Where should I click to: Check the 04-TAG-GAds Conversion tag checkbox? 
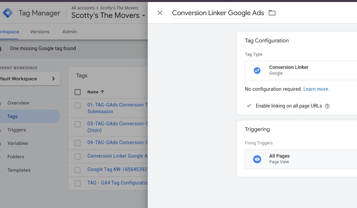coord(78,143)
